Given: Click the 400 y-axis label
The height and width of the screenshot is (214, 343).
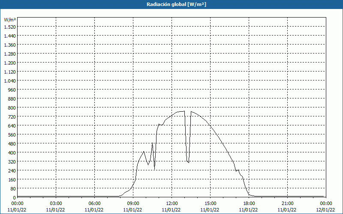Looking at the screenshot, I should point(12,153).
